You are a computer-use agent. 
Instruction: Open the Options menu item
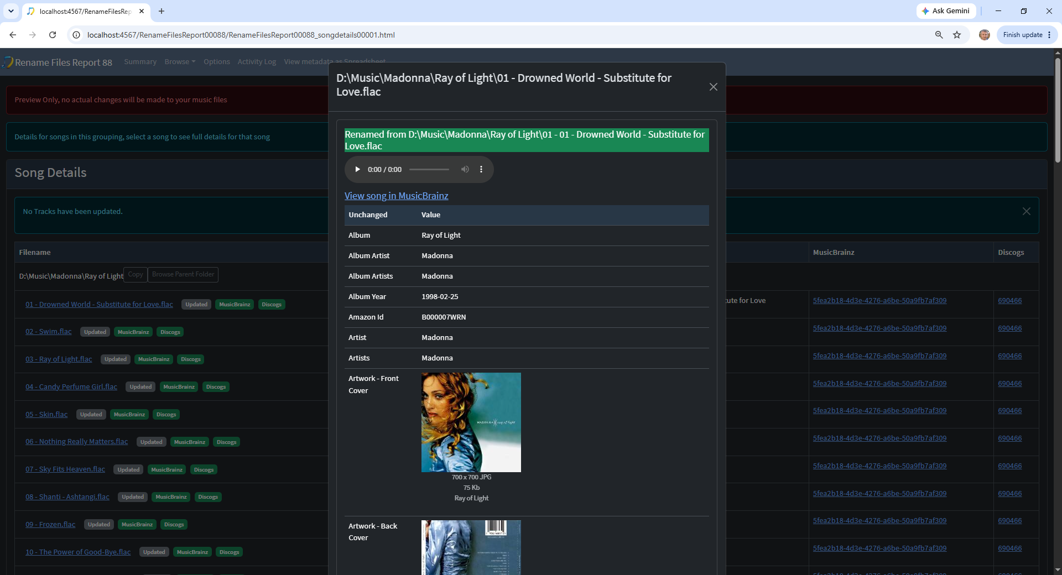click(216, 62)
